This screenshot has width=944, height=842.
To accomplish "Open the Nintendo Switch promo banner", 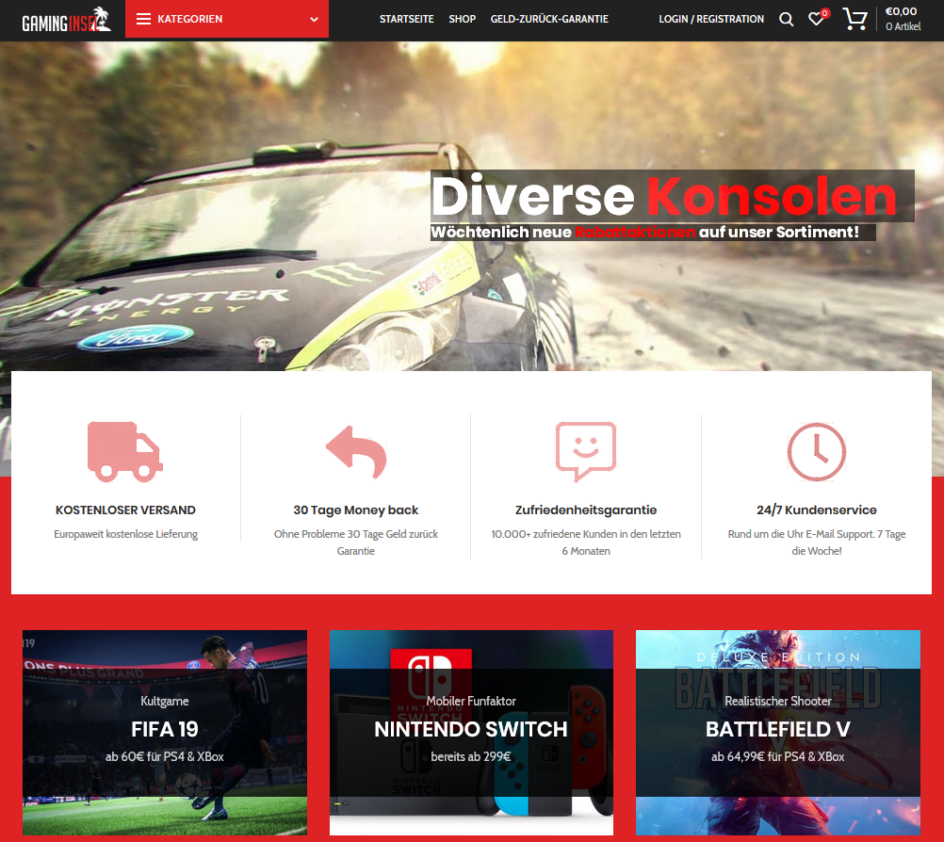I will 471,733.
